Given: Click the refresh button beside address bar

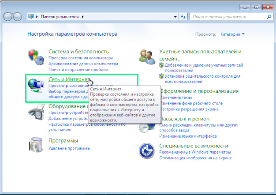Looking at the screenshot, I should [x=183, y=17].
